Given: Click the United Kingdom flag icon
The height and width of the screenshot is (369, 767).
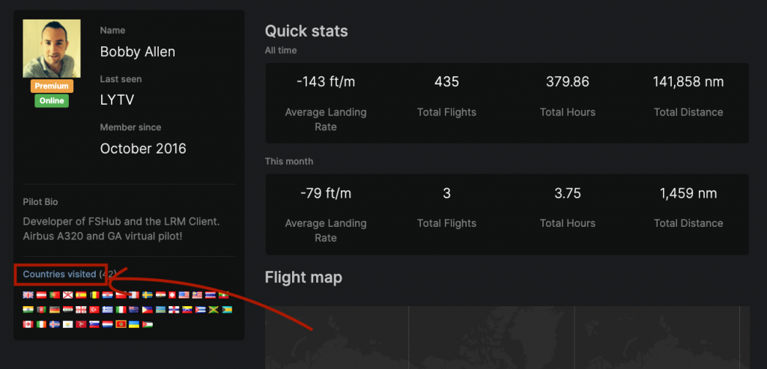Looking at the screenshot, I should click(28, 295).
